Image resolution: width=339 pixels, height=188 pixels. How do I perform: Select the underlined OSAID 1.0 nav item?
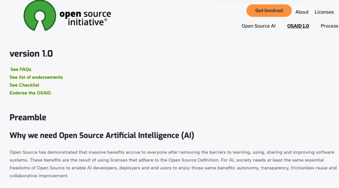click(x=298, y=26)
